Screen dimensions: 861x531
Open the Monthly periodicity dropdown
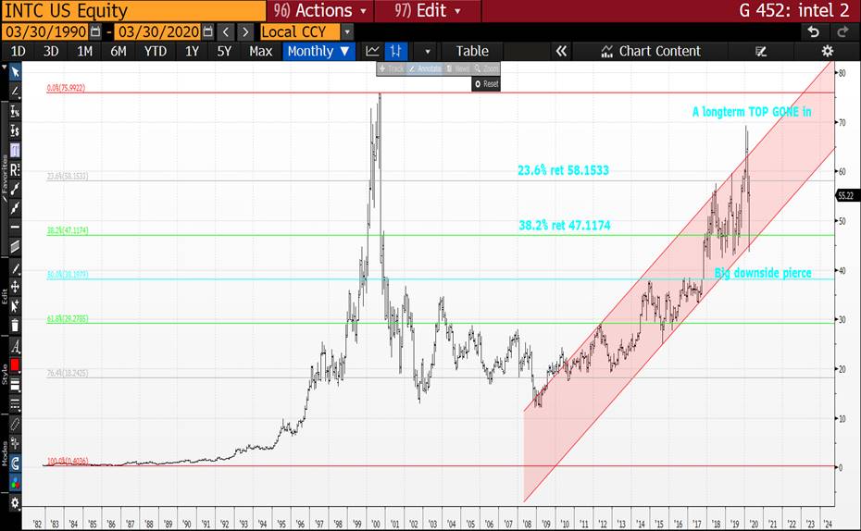(x=318, y=51)
